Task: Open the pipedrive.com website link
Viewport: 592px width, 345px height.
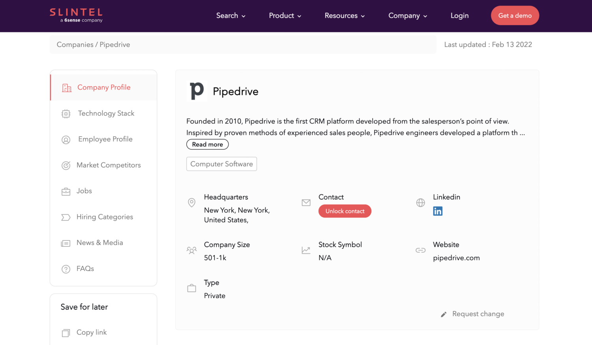Action: coord(456,258)
